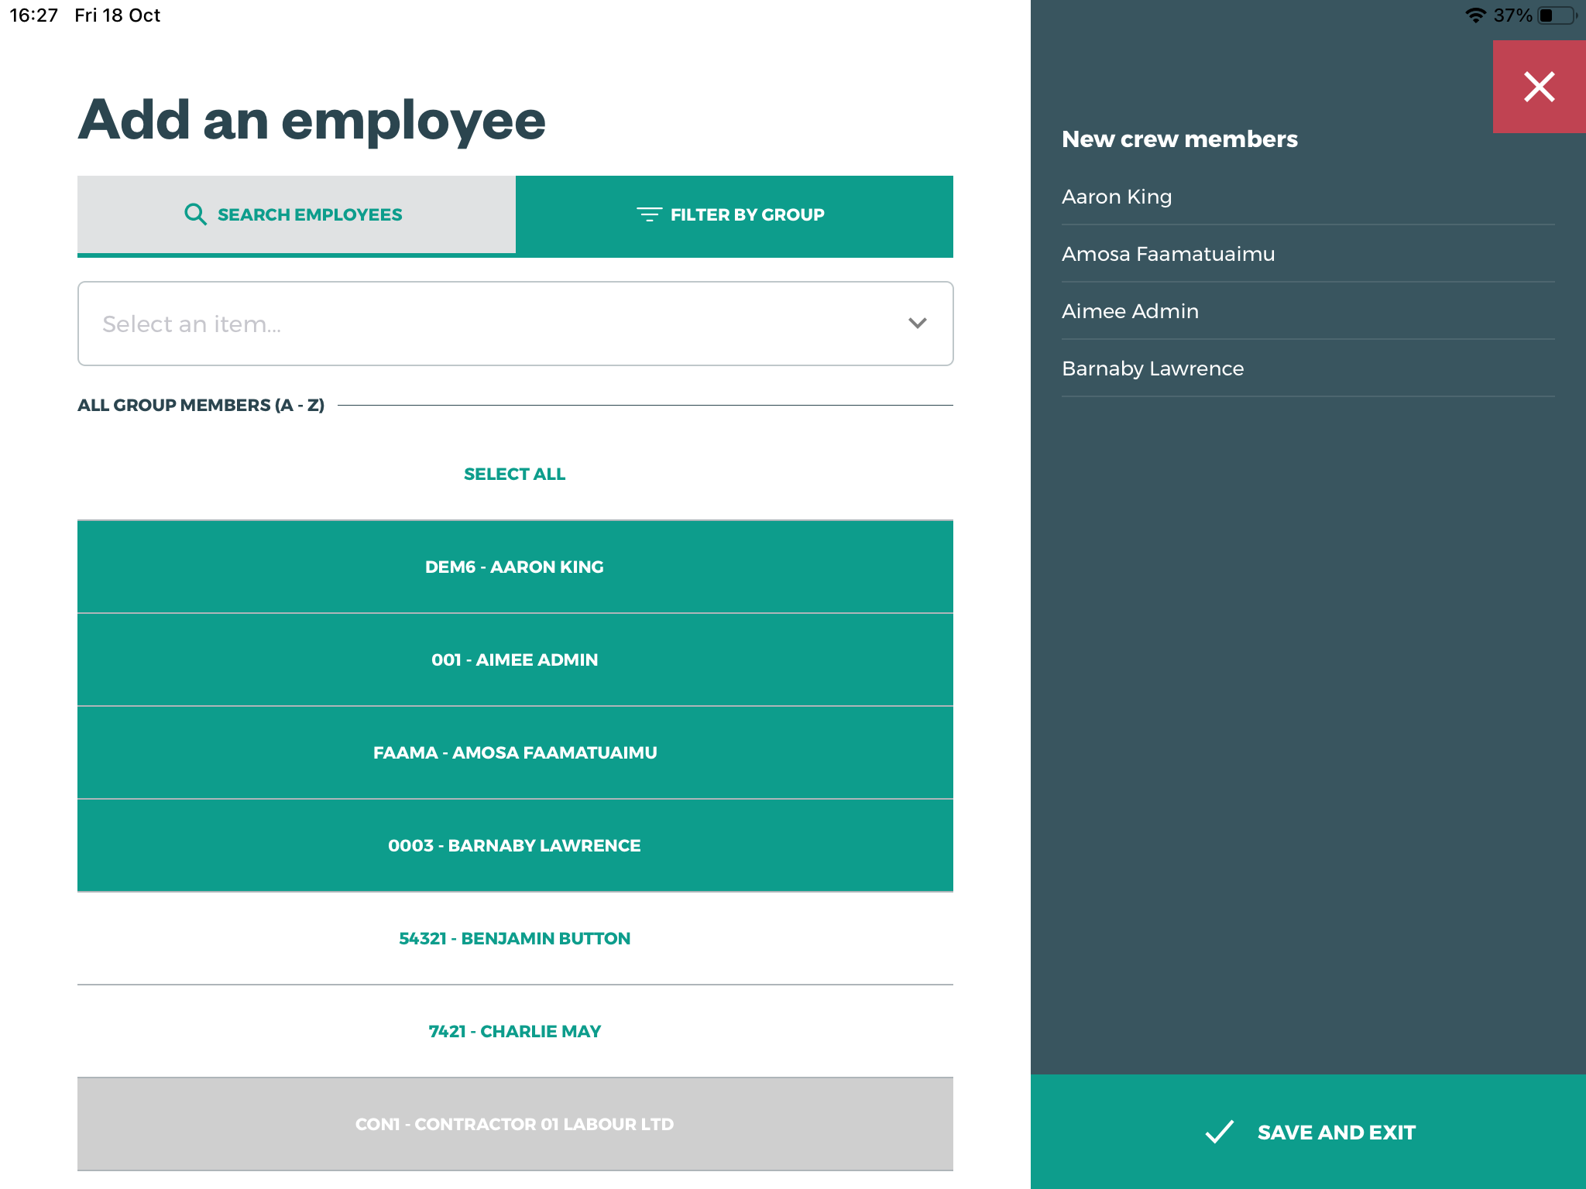Click the filter lines icon

(x=648, y=214)
